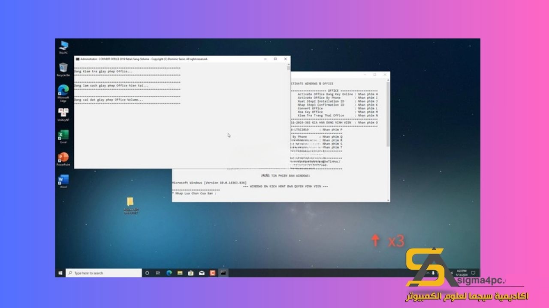This screenshot has width=549, height=308.
Task: Click 'Activate Office Bang Key Online' line
Action: coord(338,94)
